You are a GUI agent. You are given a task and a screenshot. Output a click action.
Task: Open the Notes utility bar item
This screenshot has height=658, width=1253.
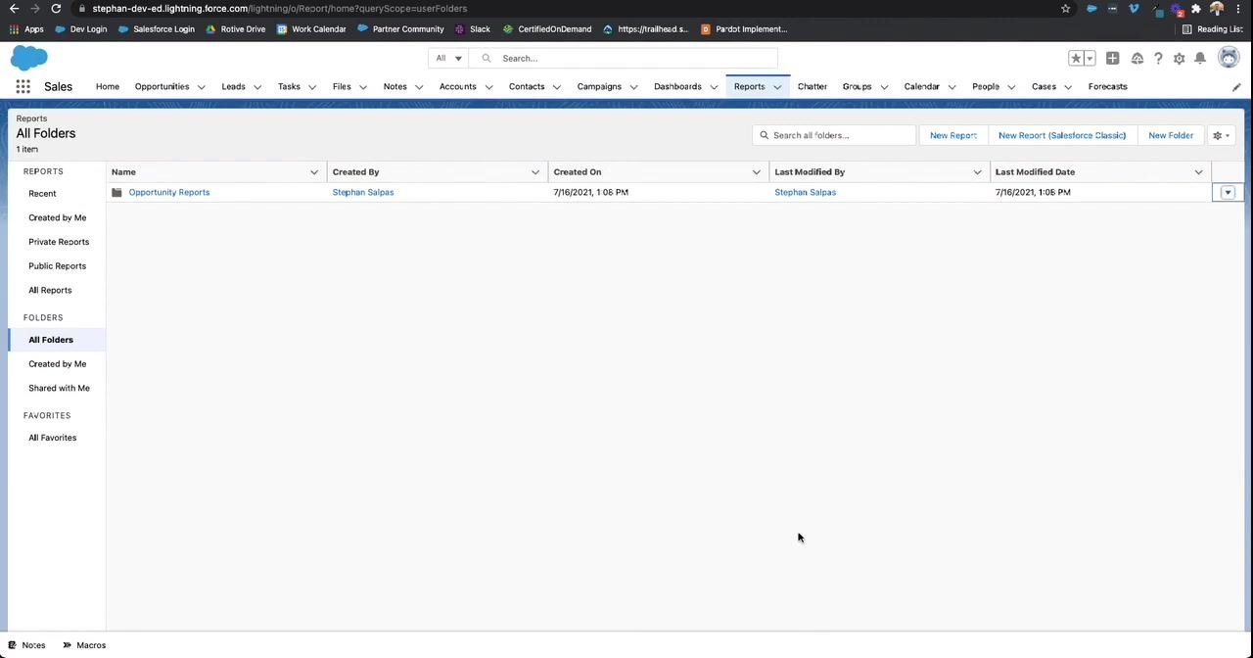[26, 645]
